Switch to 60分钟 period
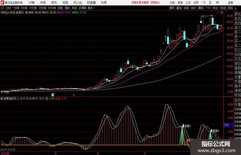This screenshot has width=241, height=155. [x=52, y=8]
